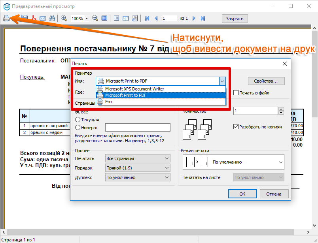Zoom in with the plus magnifier
The width and height of the screenshot is (318, 243).
click(64, 18)
